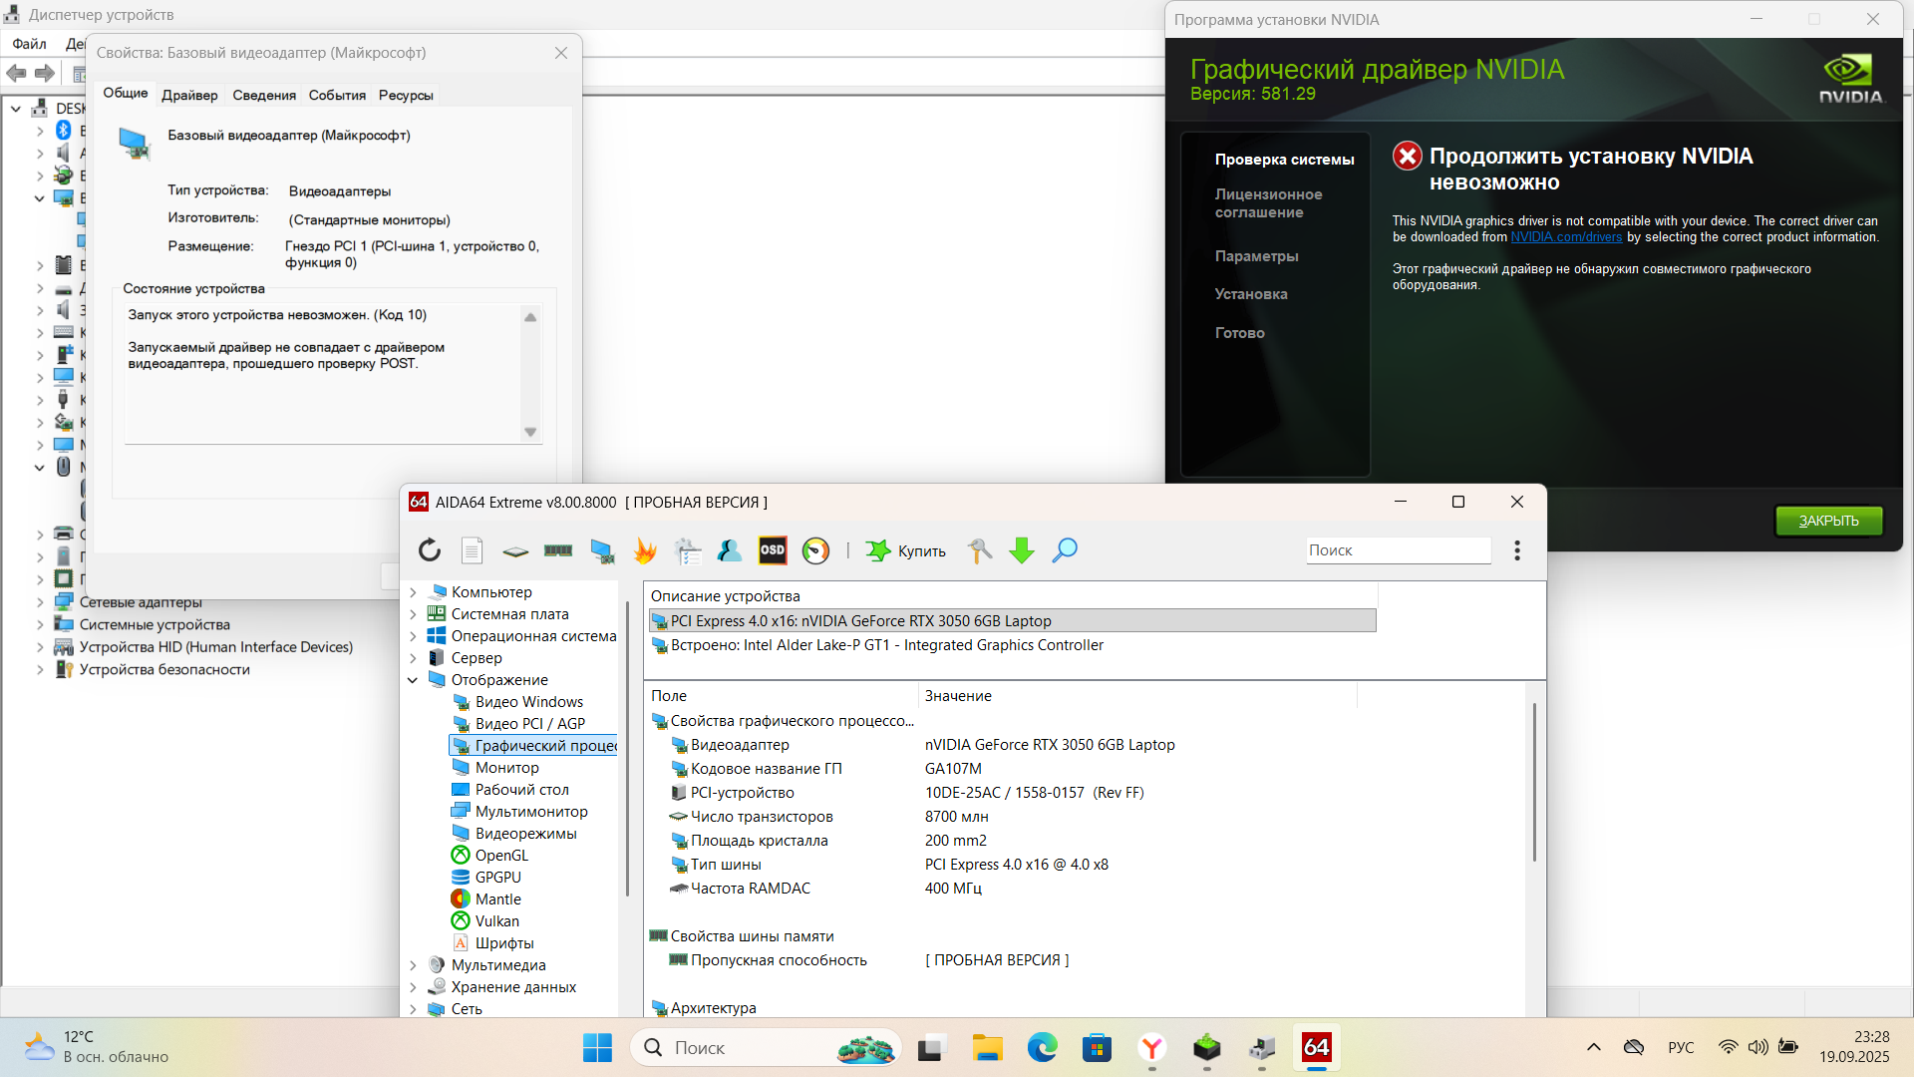
Task: Focus the Поиск field in AIDA64
Action: click(x=1398, y=550)
